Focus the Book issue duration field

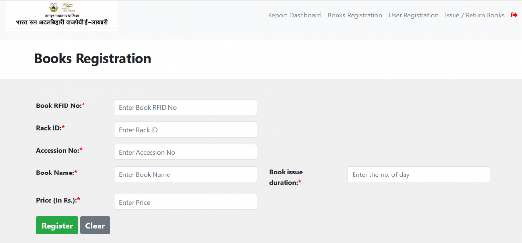[x=419, y=174]
